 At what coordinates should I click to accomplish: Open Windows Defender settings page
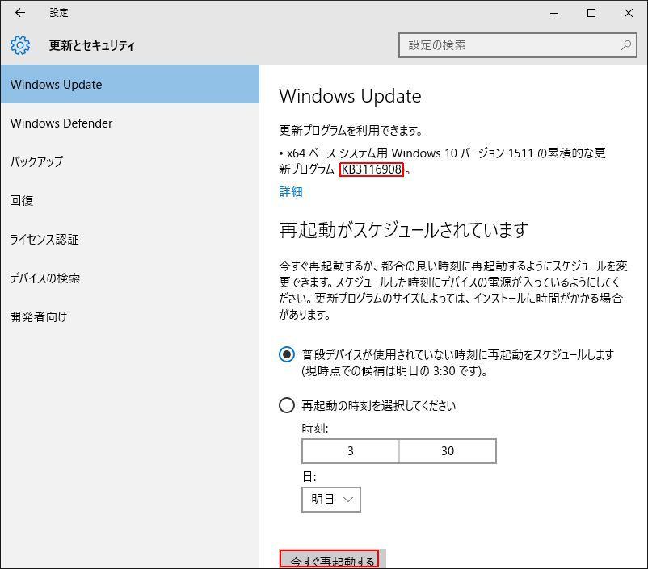(x=61, y=123)
